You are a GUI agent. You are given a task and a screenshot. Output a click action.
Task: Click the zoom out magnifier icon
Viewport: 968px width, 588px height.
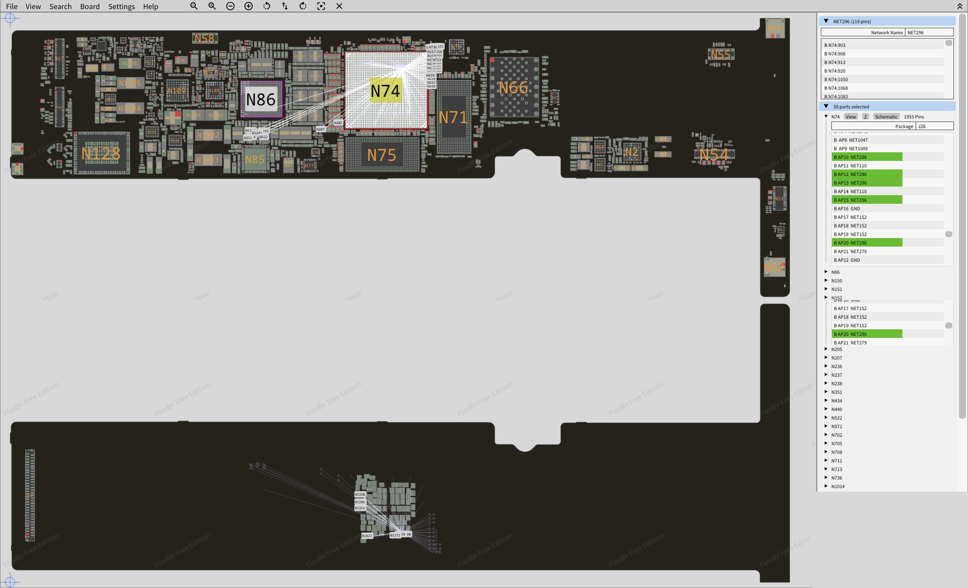(194, 6)
